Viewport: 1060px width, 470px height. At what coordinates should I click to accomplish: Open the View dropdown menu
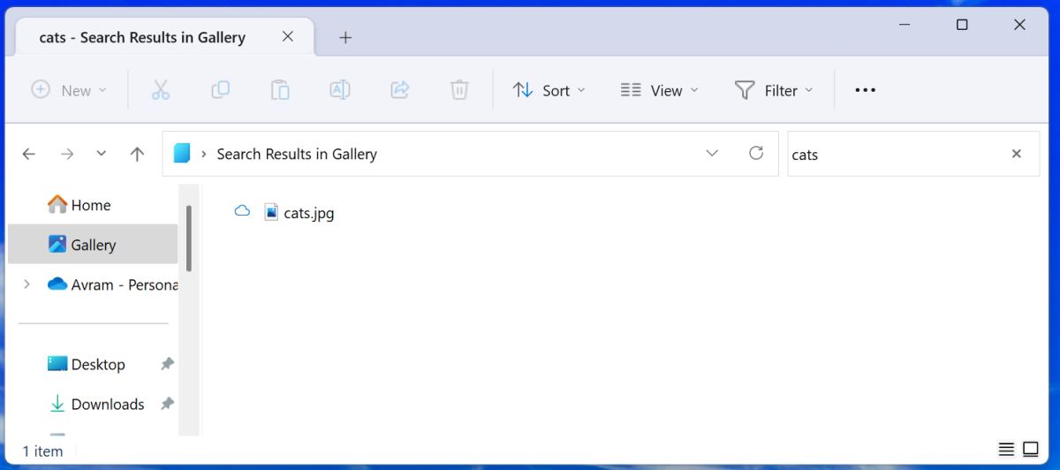click(659, 90)
